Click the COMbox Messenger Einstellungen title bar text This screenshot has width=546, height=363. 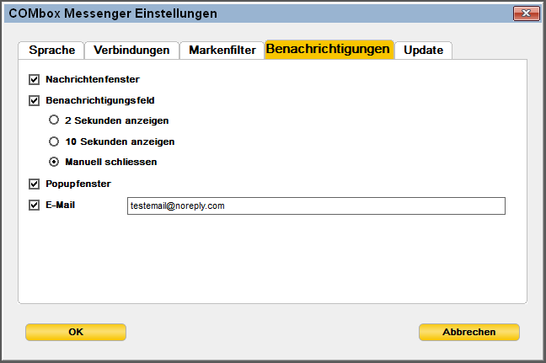pyautogui.click(x=113, y=13)
